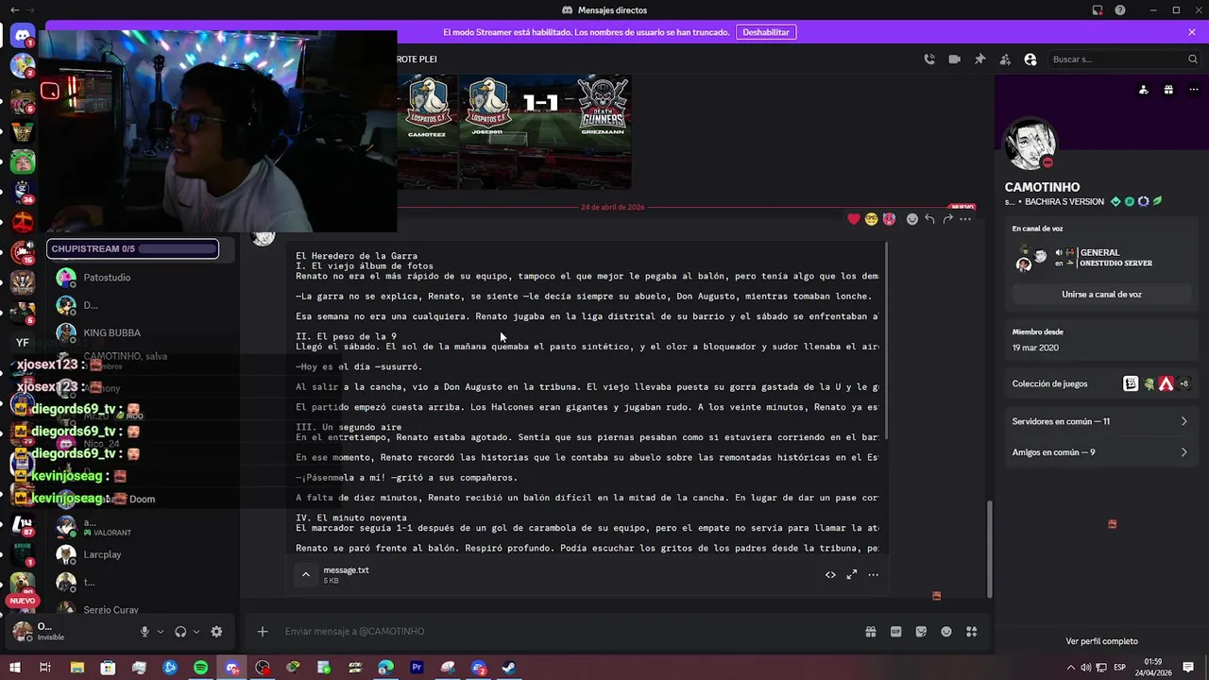The width and height of the screenshot is (1209, 680).
Task: Open message.txt more options
Action: click(x=873, y=574)
